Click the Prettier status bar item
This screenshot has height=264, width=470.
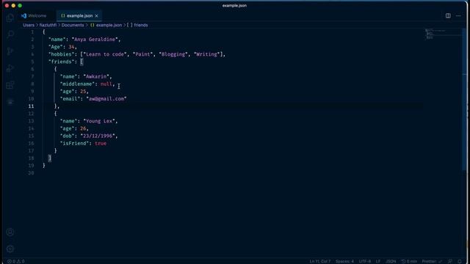click(431, 261)
